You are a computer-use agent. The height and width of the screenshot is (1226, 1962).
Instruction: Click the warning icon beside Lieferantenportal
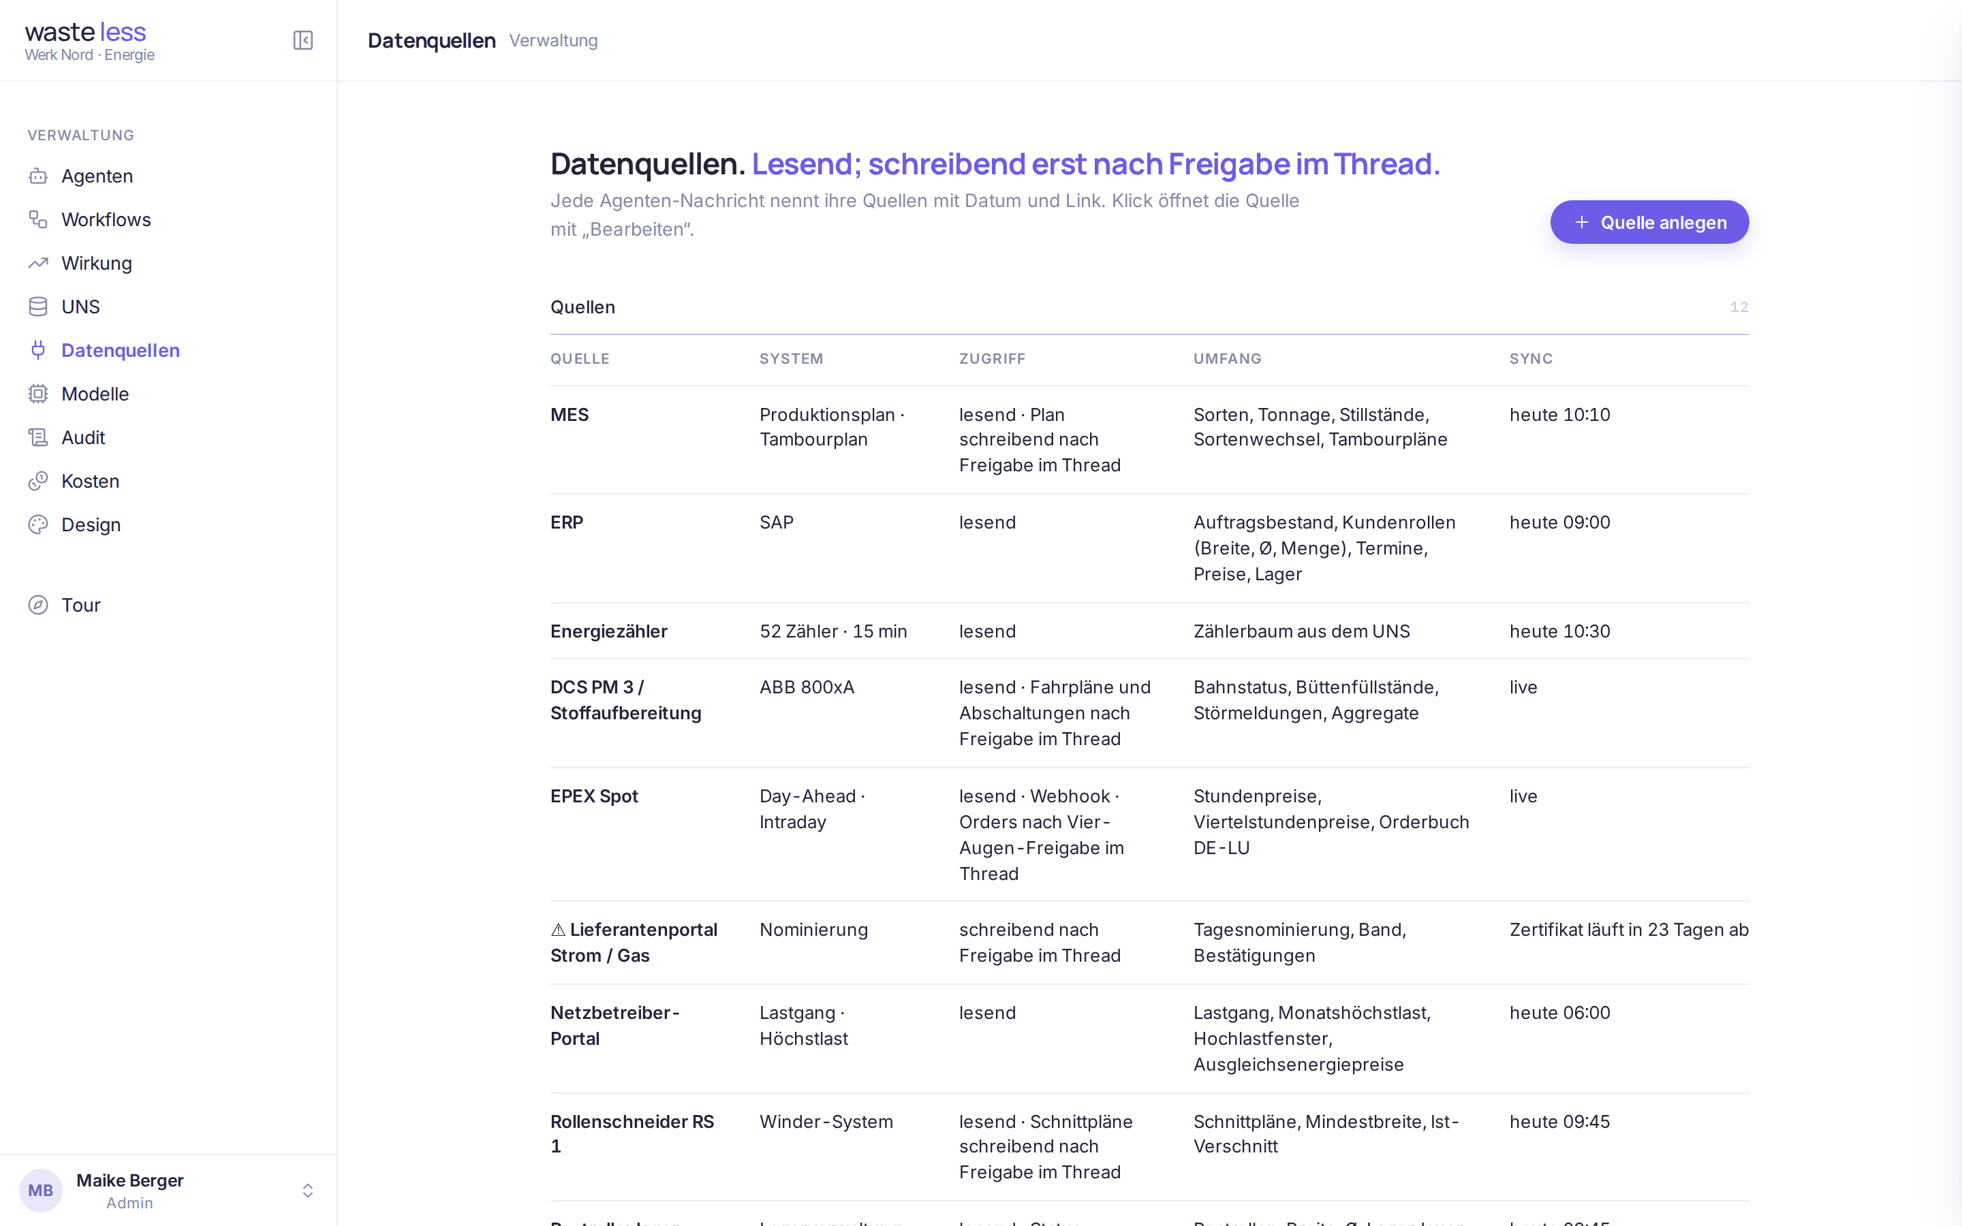click(x=558, y=930)
